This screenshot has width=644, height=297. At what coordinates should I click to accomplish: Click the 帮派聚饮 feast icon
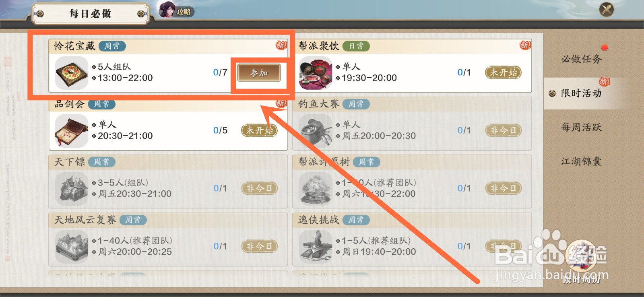click(316, 73)
